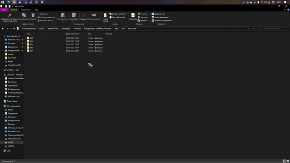Click 'Danganronpa V3 Killing Harmony' breadcrumb
Screen dimensions: 290x163
pyautogui.click(x=98, y=29)
